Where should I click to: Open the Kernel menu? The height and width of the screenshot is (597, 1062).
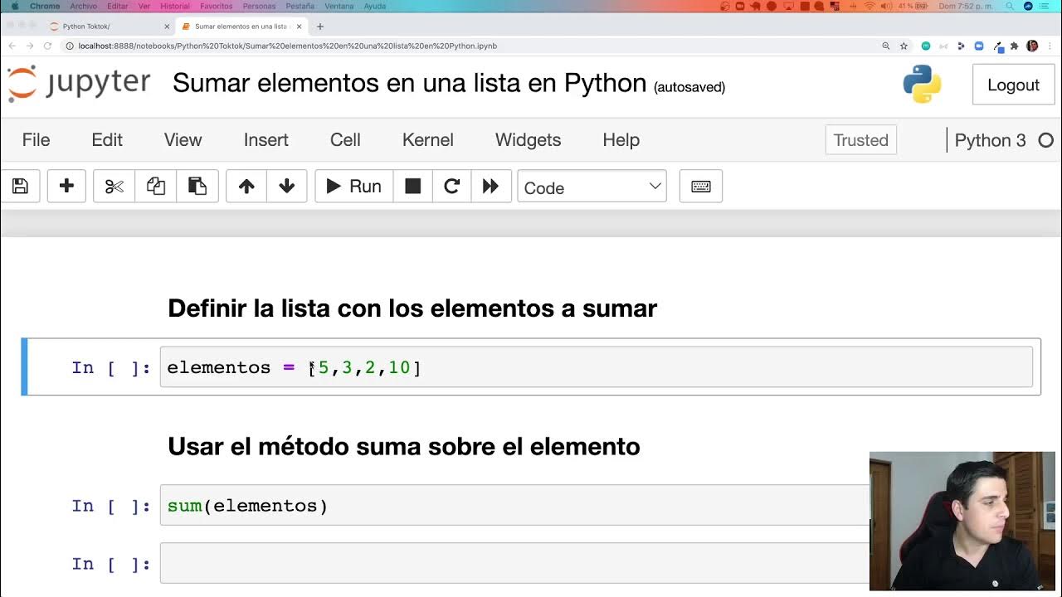click(x=427, y=140)
